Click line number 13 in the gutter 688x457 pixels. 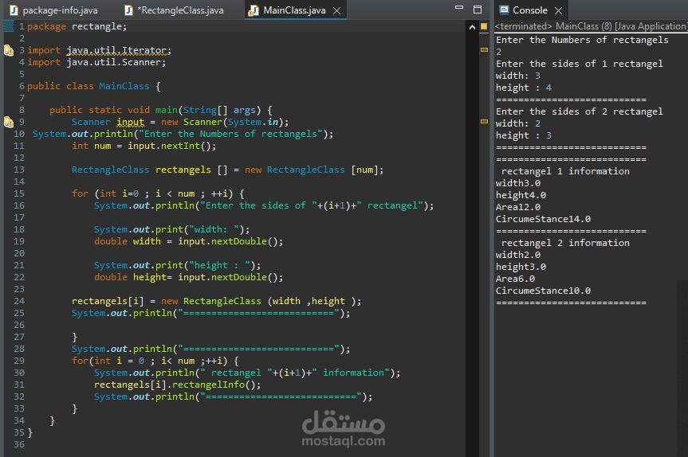coord(19,170)
